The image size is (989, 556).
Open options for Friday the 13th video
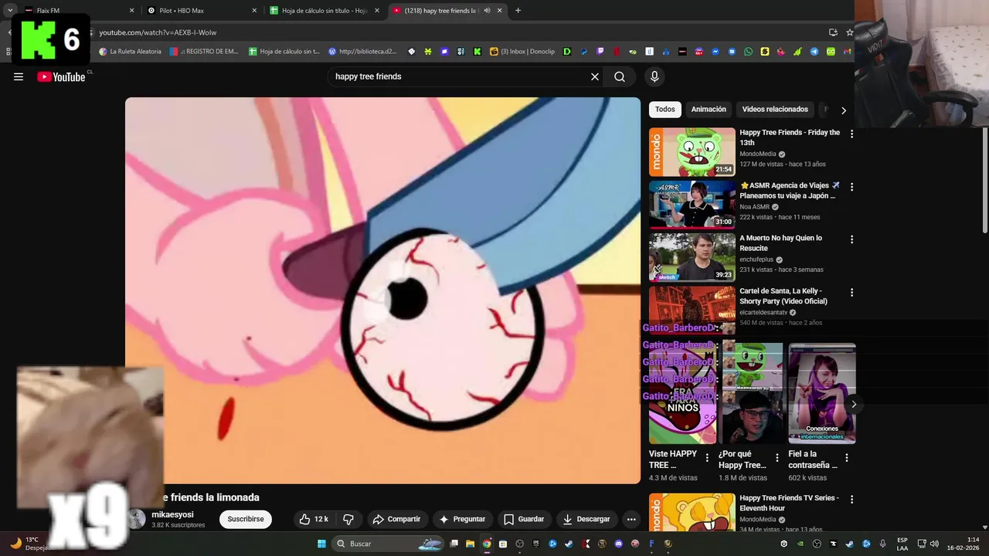(x=851, y=134)
